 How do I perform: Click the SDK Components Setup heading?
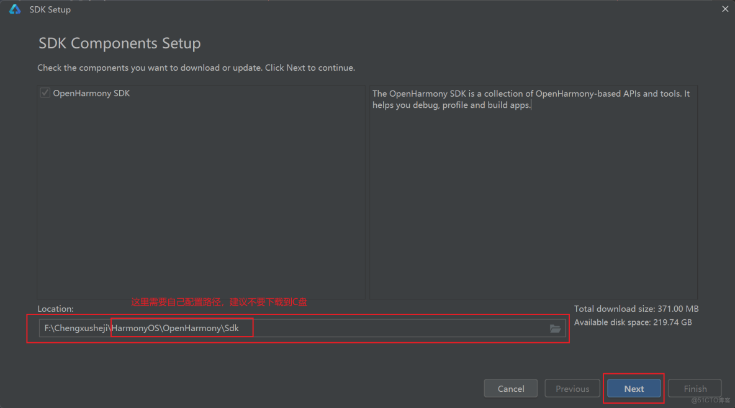(120, 43)
